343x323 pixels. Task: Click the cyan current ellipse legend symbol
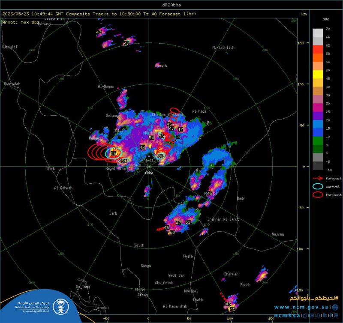pyautogui.click(x=318, y=186)
